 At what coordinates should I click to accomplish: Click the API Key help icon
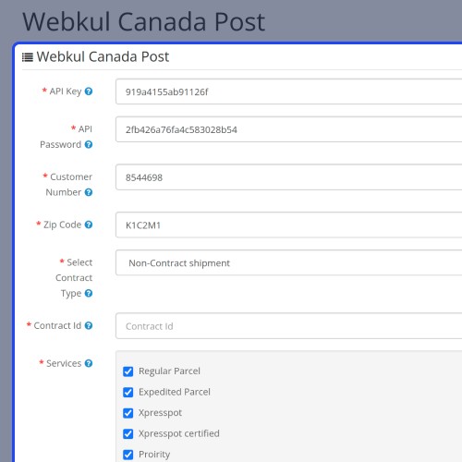(89, 91)
